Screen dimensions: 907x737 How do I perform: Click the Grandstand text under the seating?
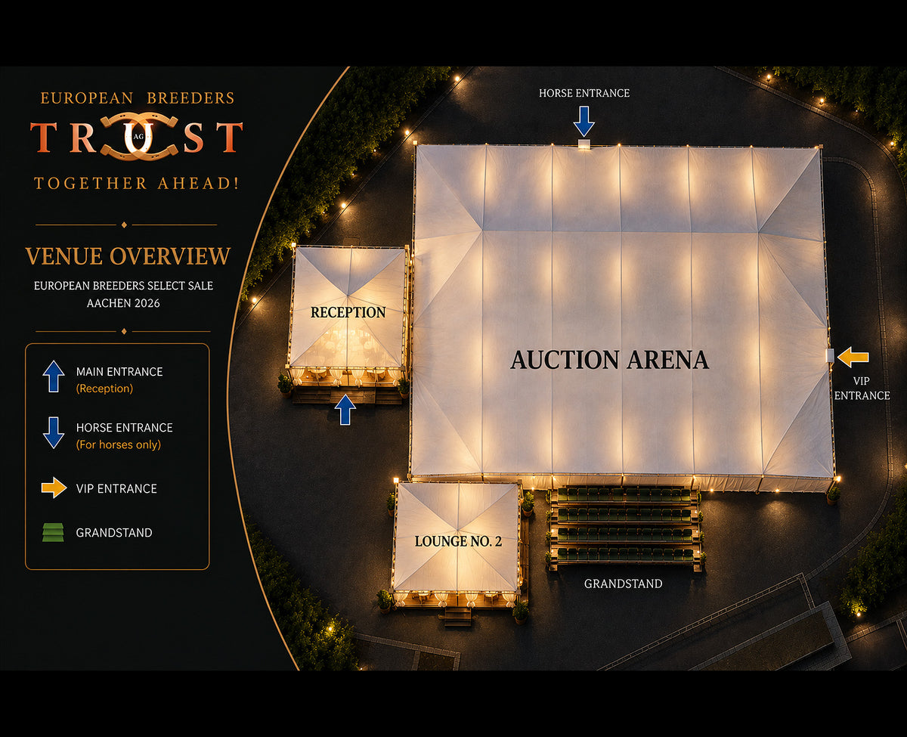click(624, 584)
